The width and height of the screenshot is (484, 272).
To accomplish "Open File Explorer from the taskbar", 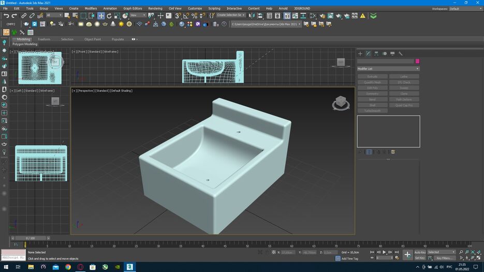I will 31,267.
